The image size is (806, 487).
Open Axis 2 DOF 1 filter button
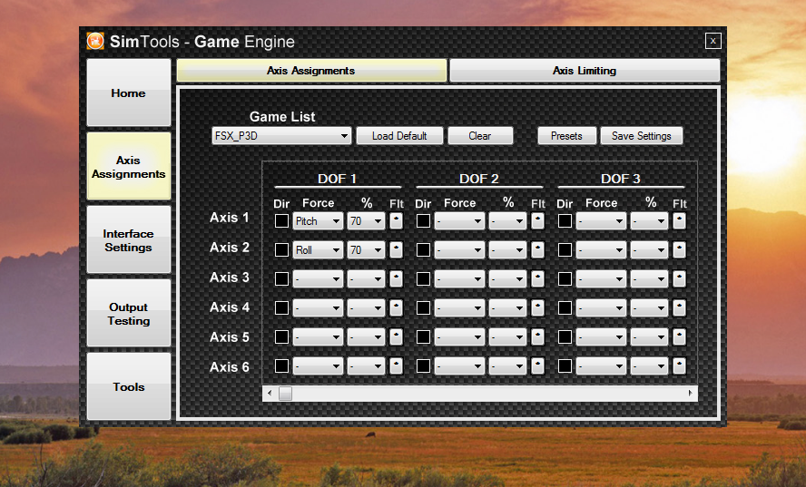pos(396,249)
